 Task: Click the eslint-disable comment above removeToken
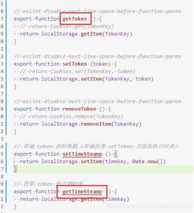tap(98, 102)
